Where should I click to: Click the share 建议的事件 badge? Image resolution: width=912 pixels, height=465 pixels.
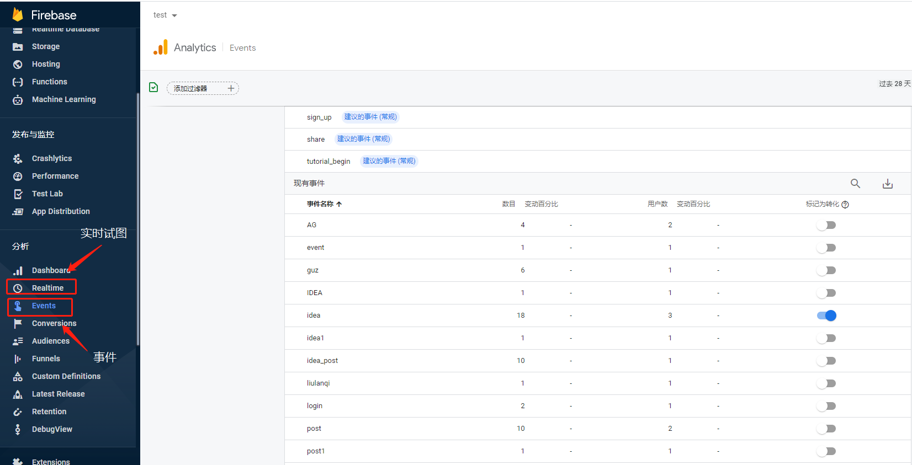(x=363, y=139)
